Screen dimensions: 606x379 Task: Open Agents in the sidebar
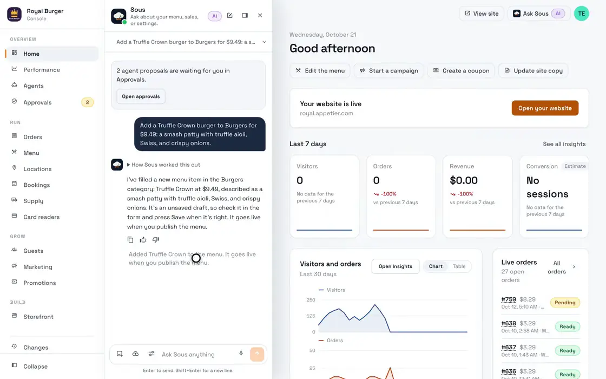point(52,86)
